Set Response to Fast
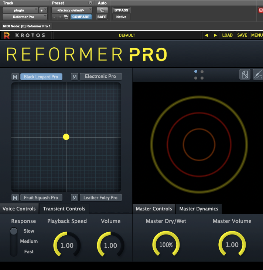263x270 pixels. pyautogui.click(x=29, y=252)
